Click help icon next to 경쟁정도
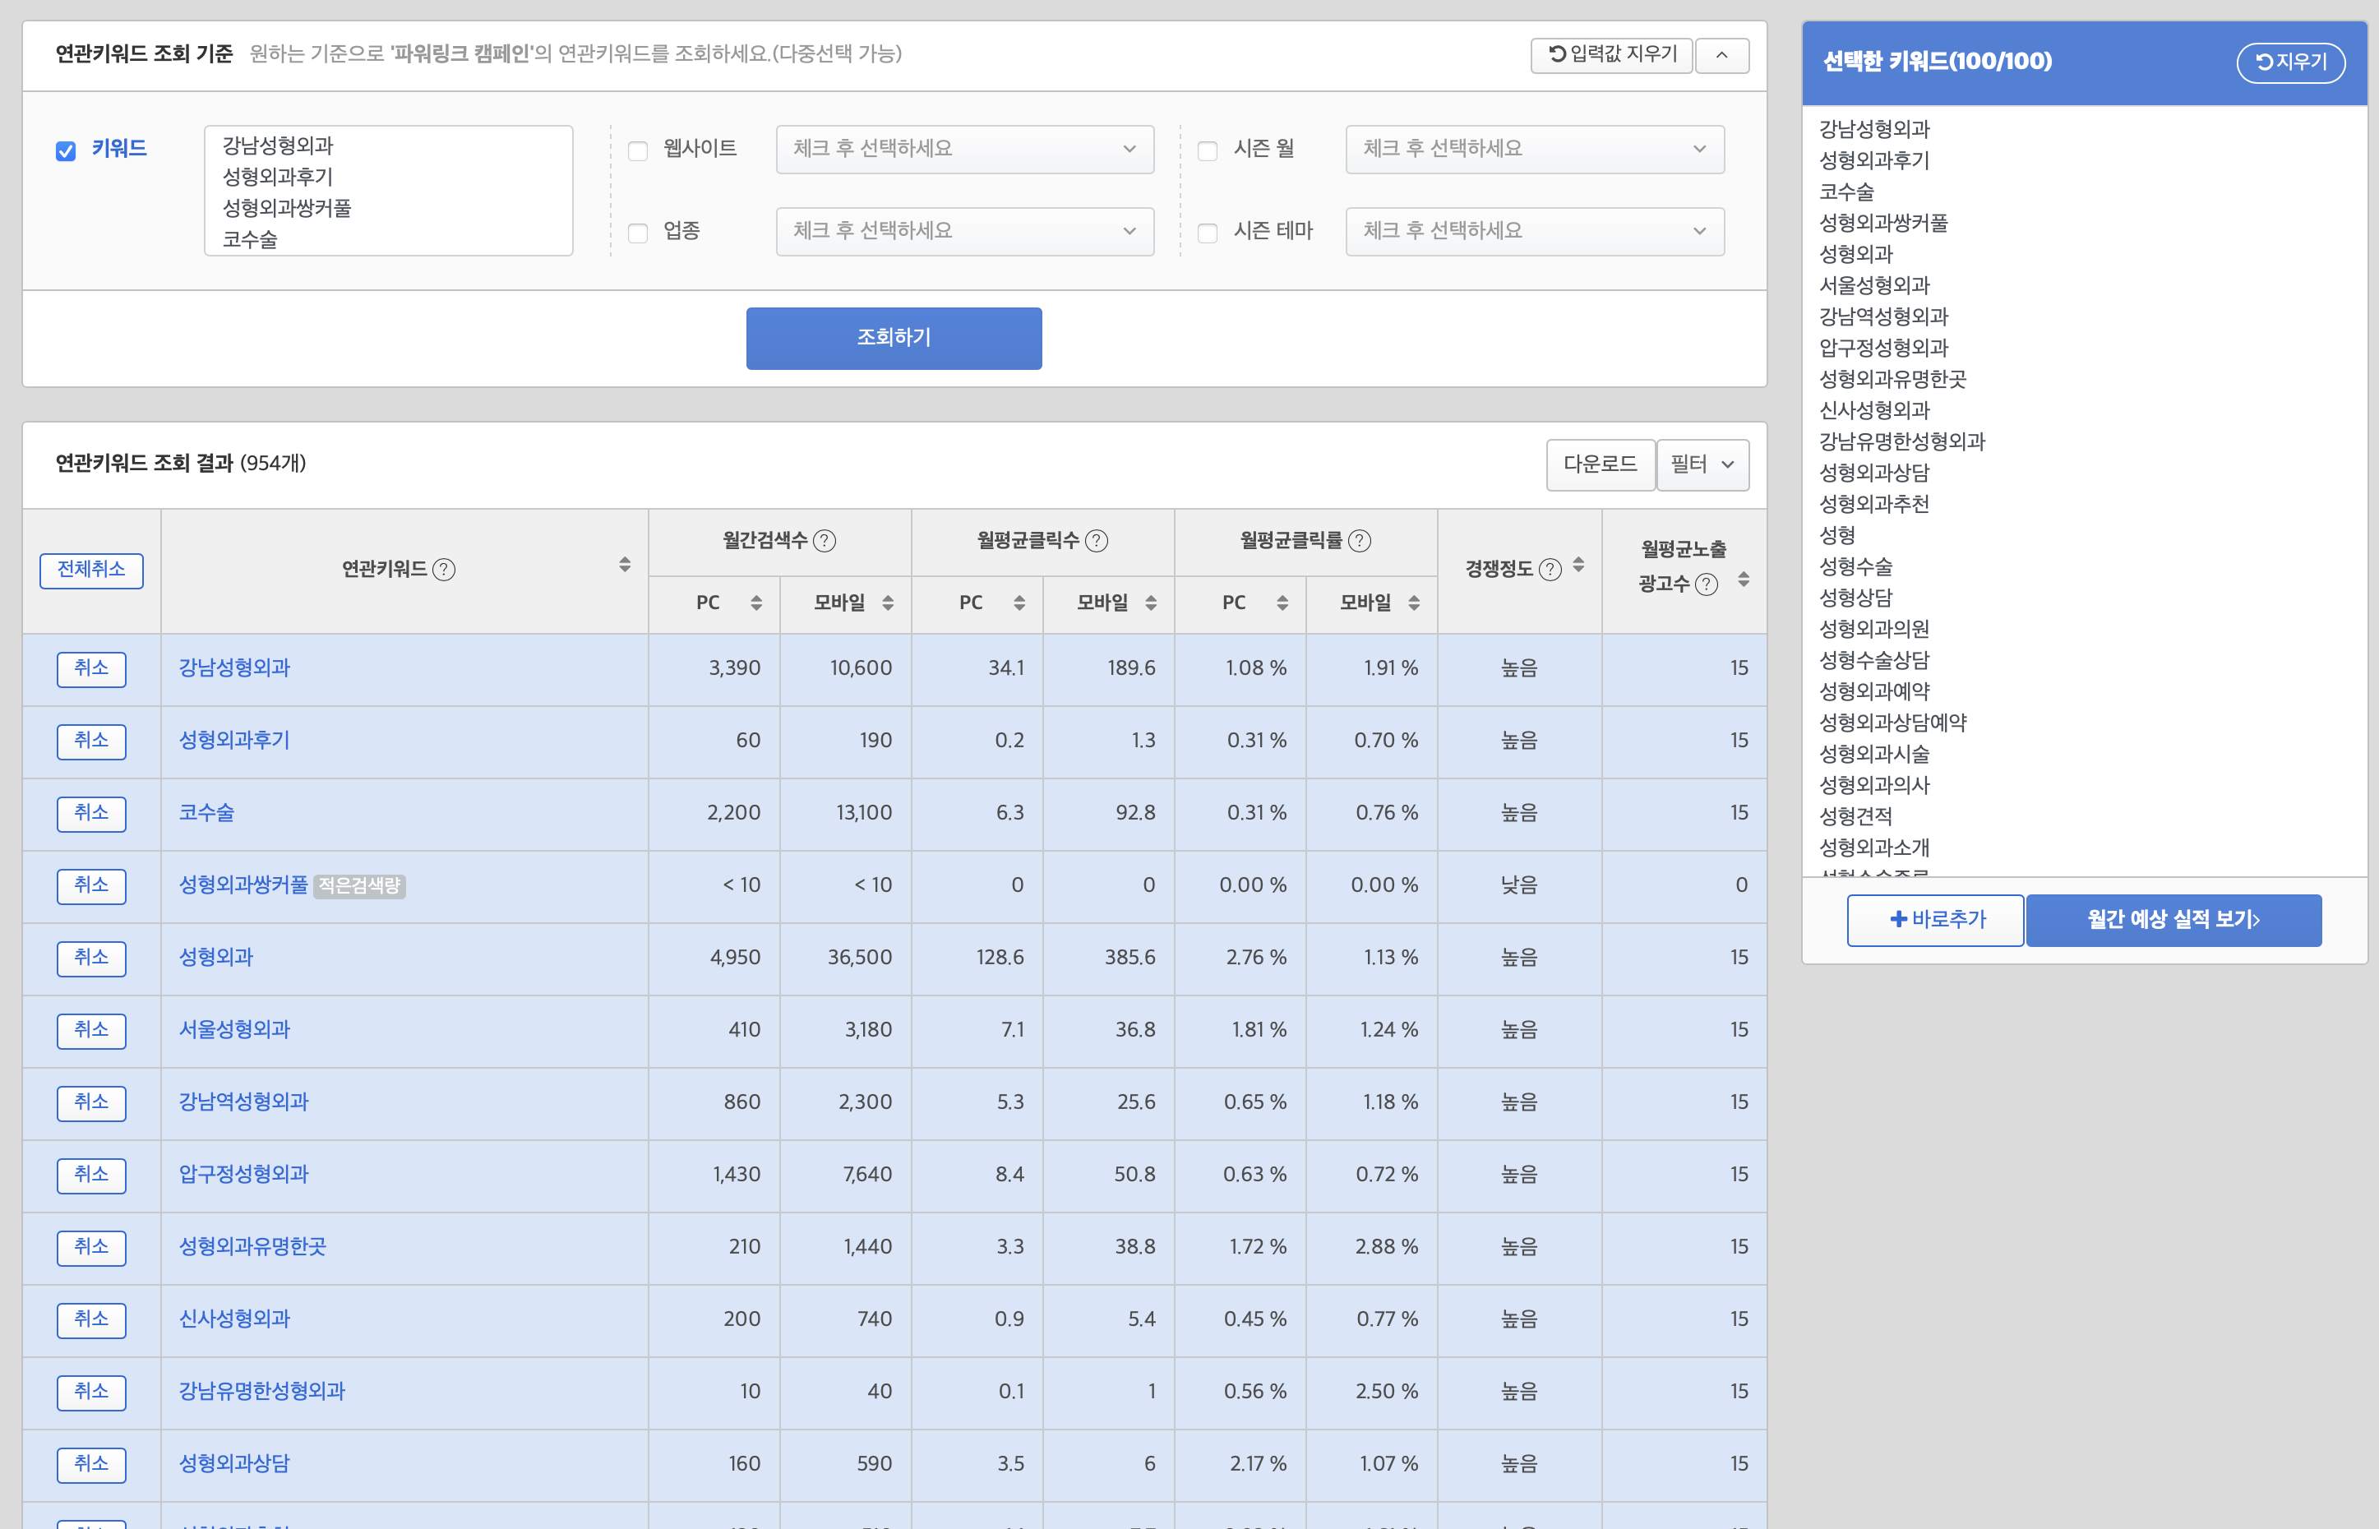This screenshot has width=2379, height=1529. click(x=1550, y=570)
